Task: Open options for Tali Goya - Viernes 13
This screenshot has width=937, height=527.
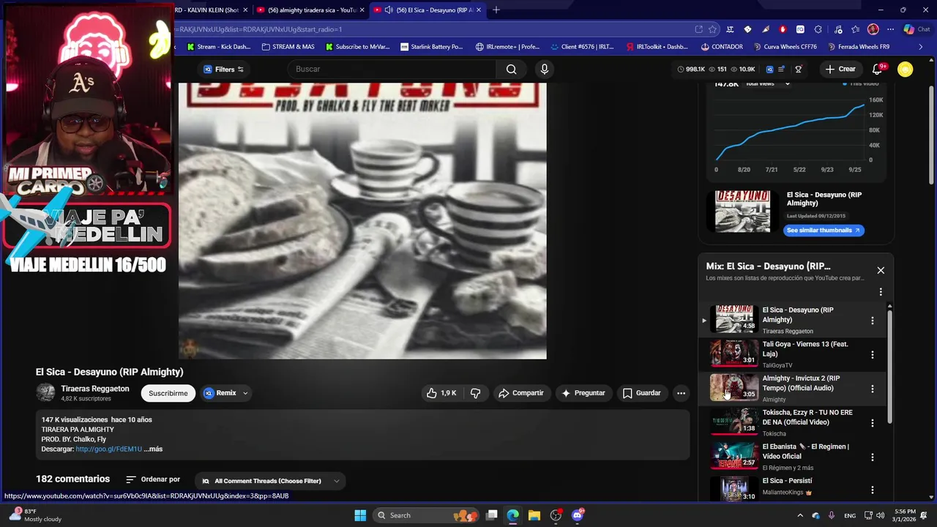Action: tap(872, 354)
